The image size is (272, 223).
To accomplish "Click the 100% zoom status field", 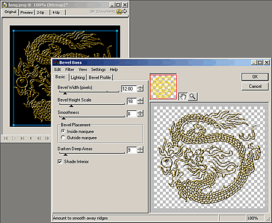I will [255, 218].
